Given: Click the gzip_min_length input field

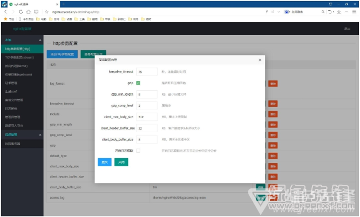Looking at the screenshot, I should (x=147, y=94).
